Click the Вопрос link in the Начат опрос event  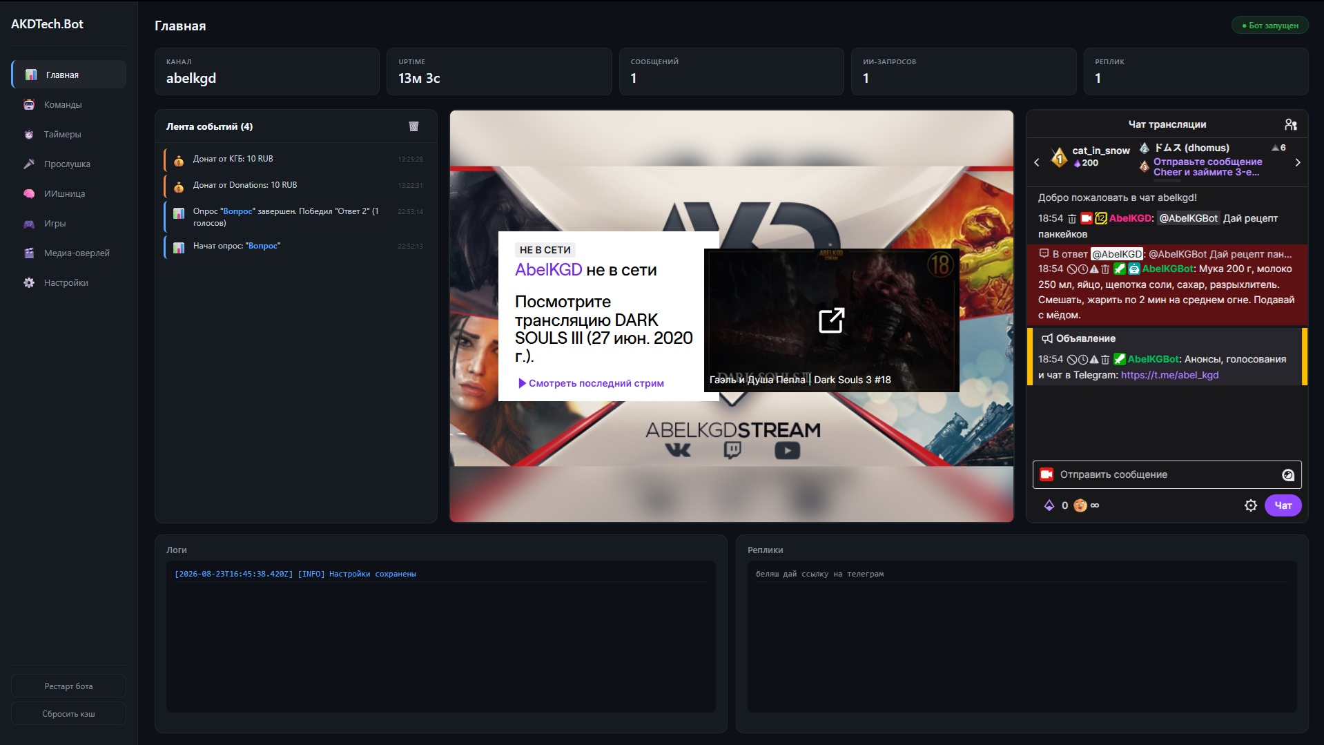(x=263, y=246)
